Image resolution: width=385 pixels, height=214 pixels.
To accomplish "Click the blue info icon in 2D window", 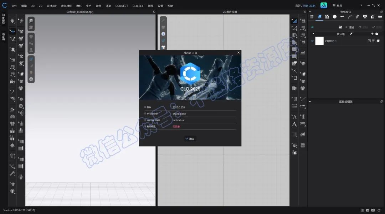I will (163, 34).
